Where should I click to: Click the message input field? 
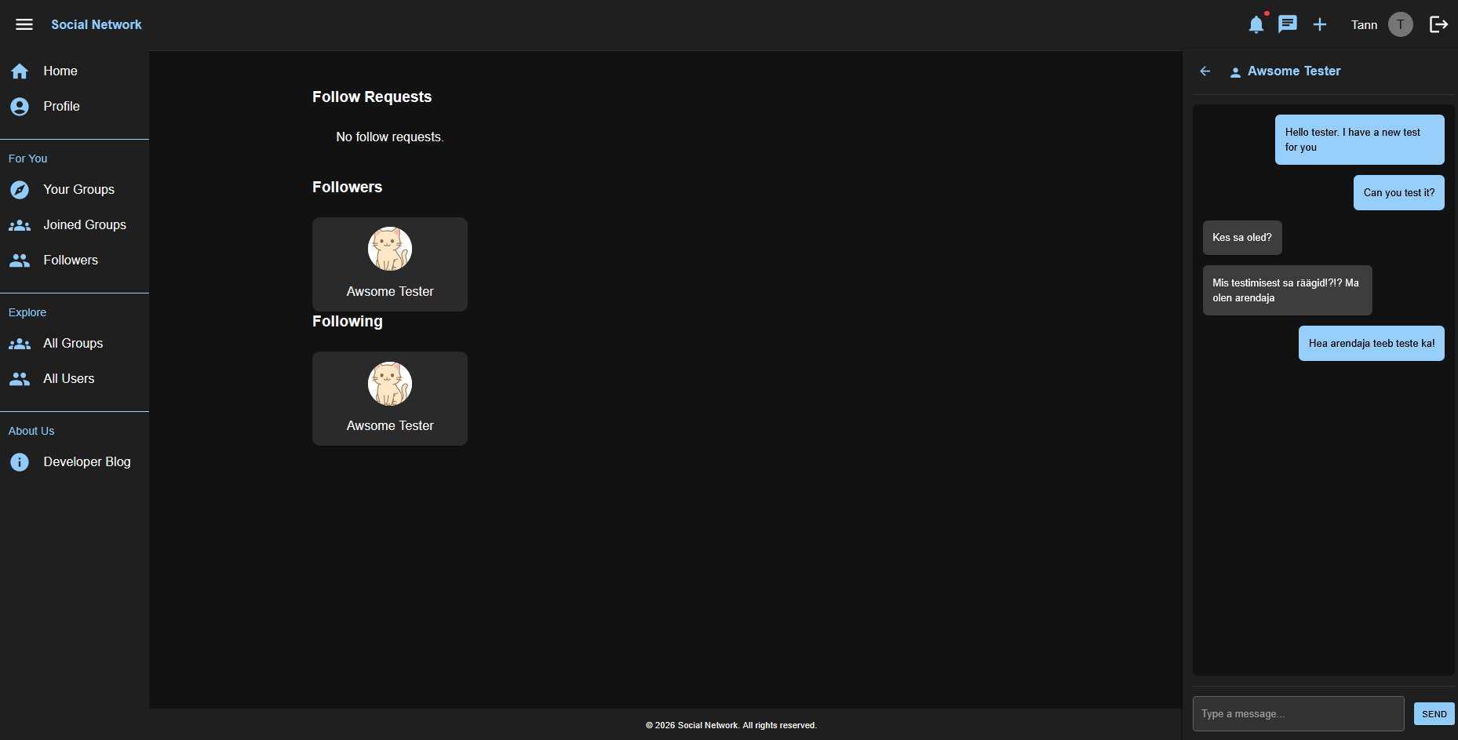(x=1299, y=713)
